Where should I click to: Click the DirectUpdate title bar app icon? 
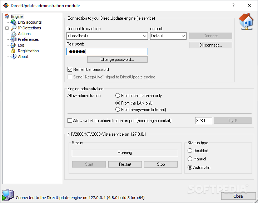pyautogui.click(x=6, y=5)
